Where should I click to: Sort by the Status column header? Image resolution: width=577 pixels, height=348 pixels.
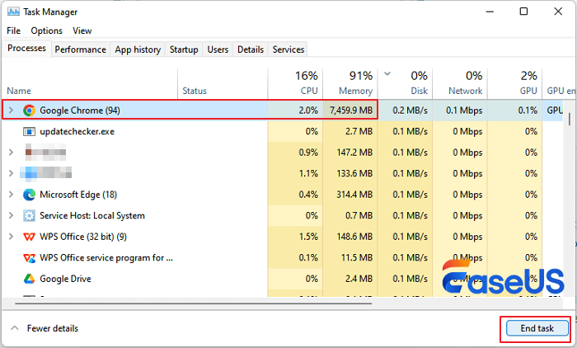click(195, 91)
